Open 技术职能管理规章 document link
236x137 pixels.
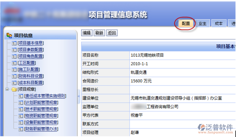pos(41,109)
